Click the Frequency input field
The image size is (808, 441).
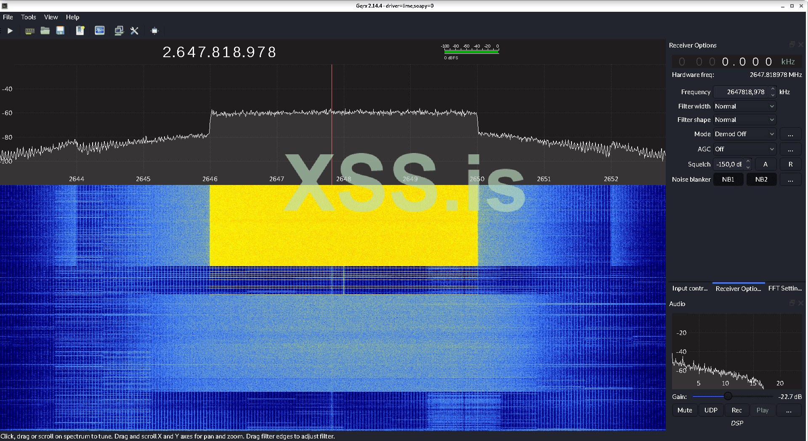(x=742, y=92)
